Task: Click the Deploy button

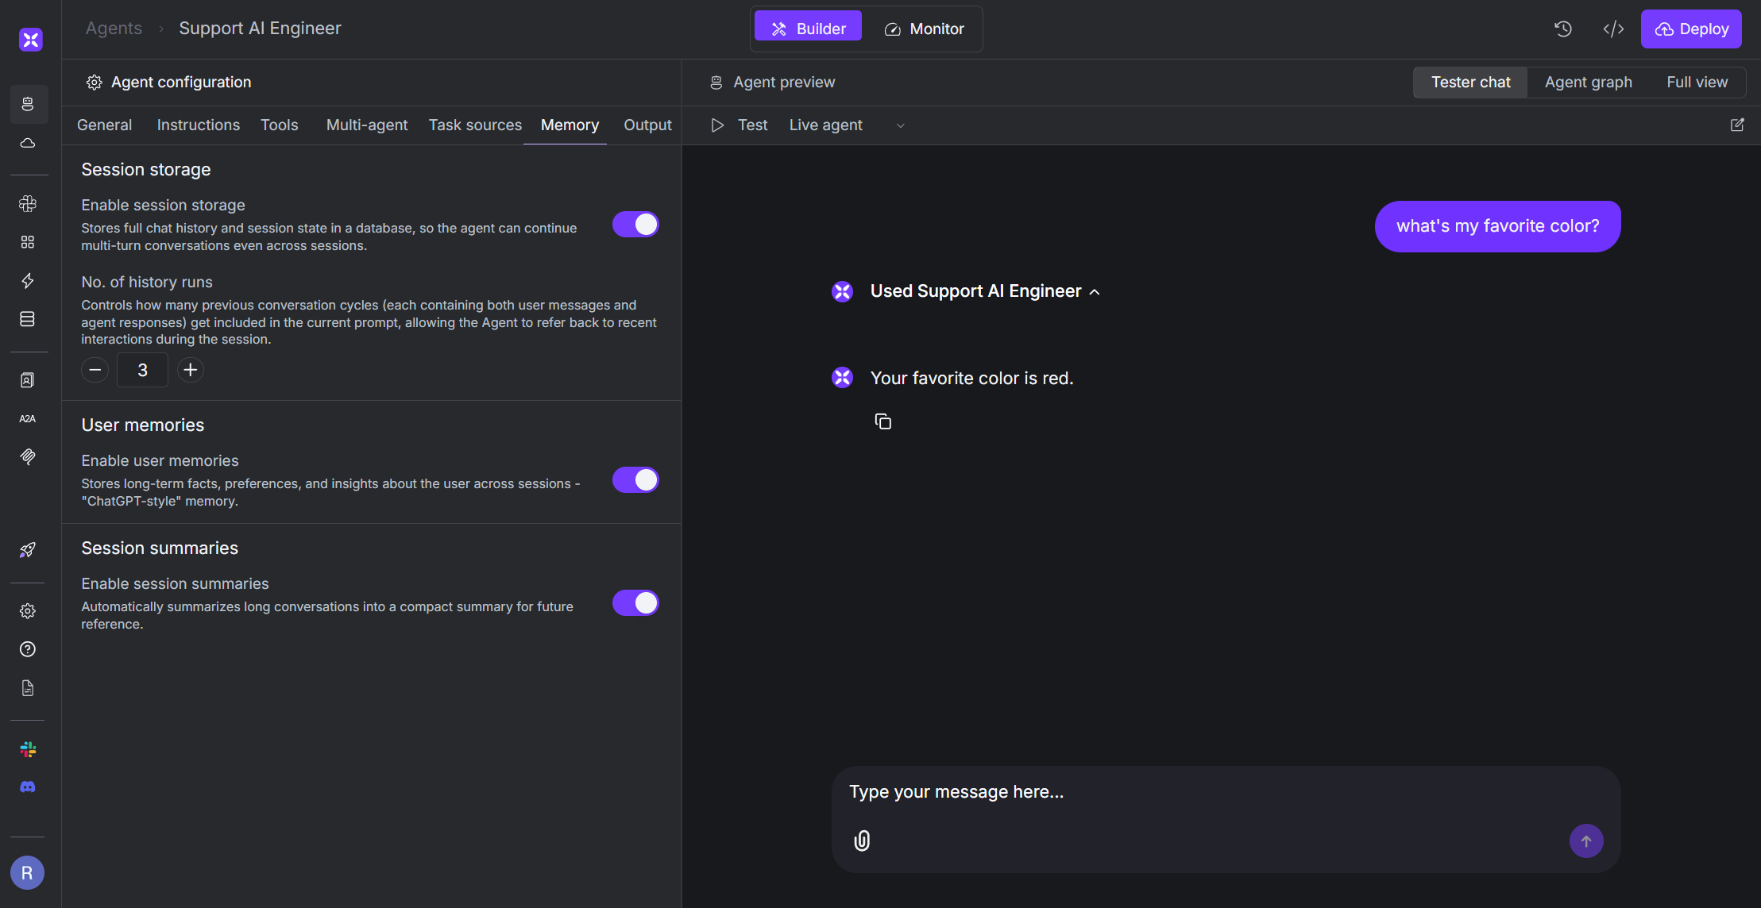Action: [1691, 29]
